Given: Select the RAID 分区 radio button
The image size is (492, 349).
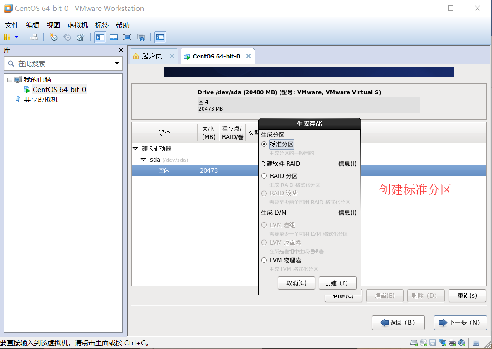Looking at the screenshot, I should pyautogui.click(x=264, y=176).
